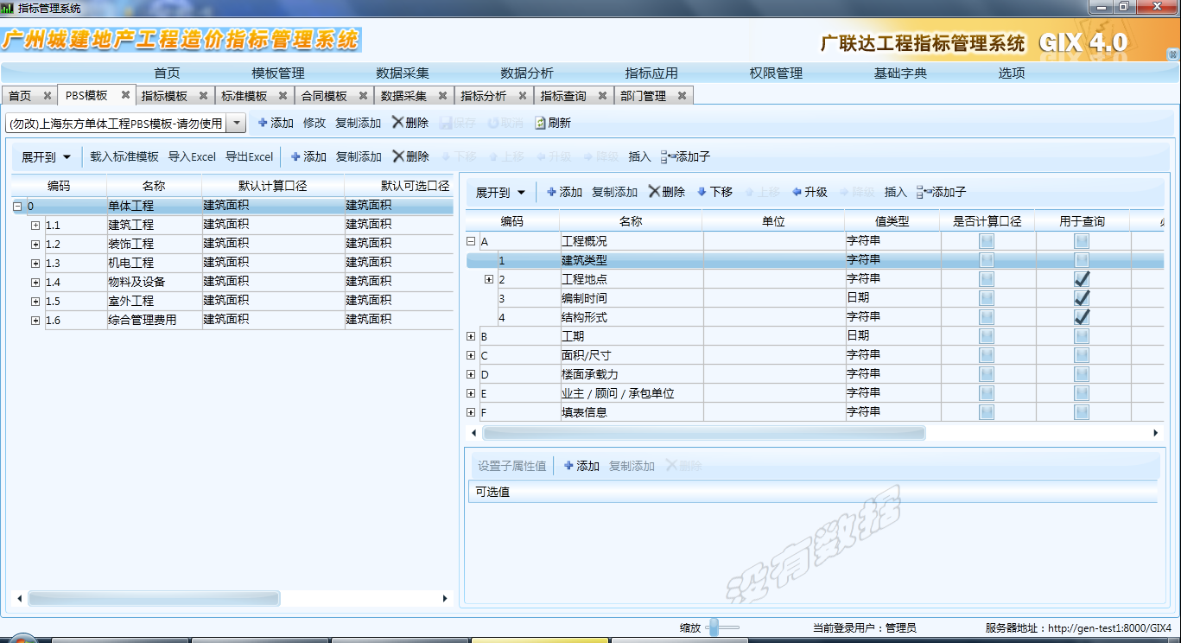Select the 楼面承载力 name cell
Image resolution: width=1181 pixels, height=643 pixels.
[632, 374]
